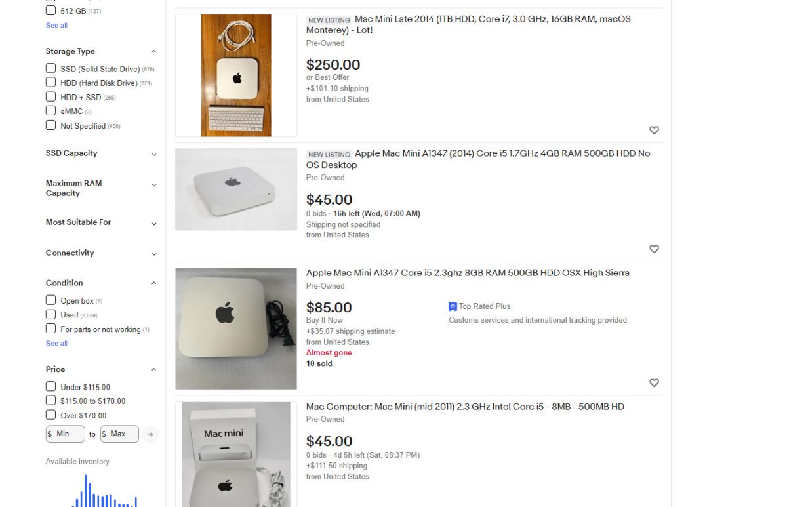
Task: Tick the Open box condition checkbox
Action: [50, 300]
